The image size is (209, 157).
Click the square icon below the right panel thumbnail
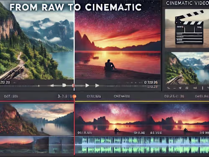[x=187, y=88]
